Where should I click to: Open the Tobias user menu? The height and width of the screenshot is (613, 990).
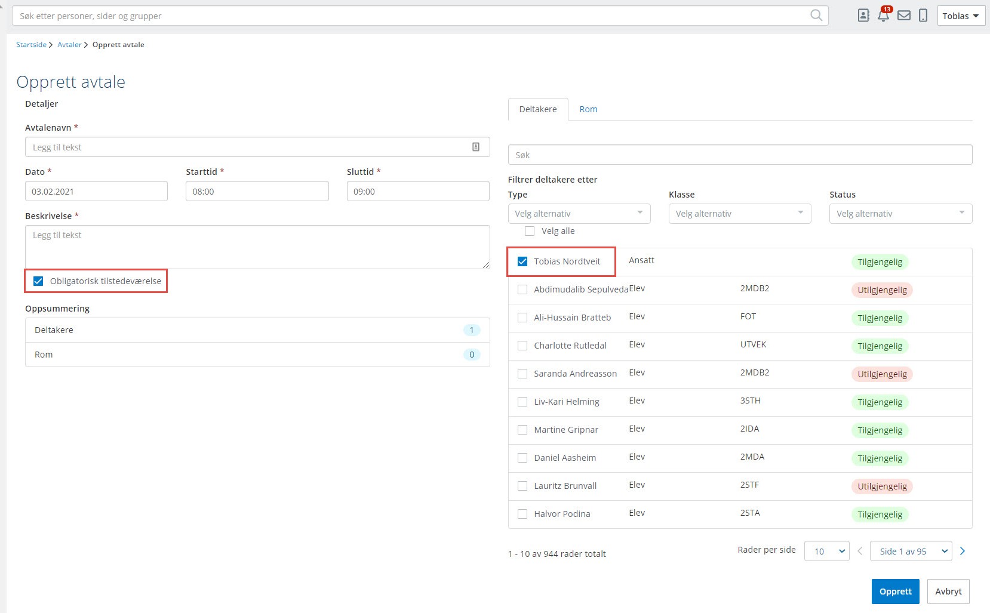pos(960,16)
